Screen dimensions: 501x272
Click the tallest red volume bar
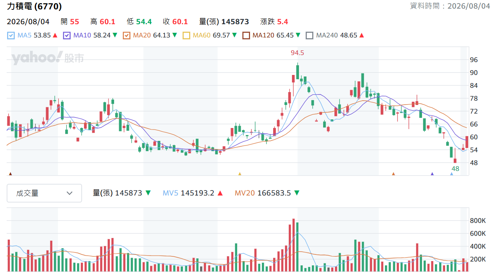[293, 245]
